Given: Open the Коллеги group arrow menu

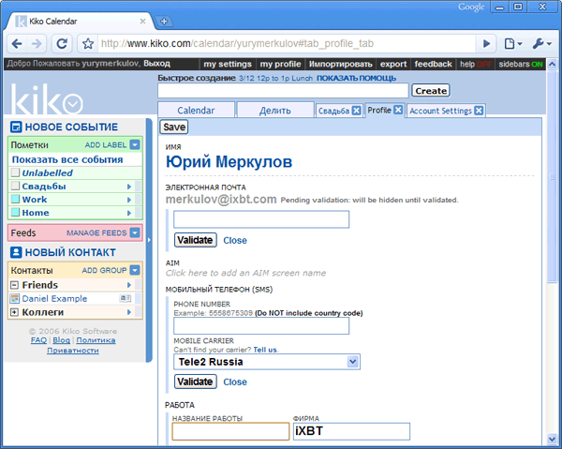Looking at the screenshot, I should [129, 312].
